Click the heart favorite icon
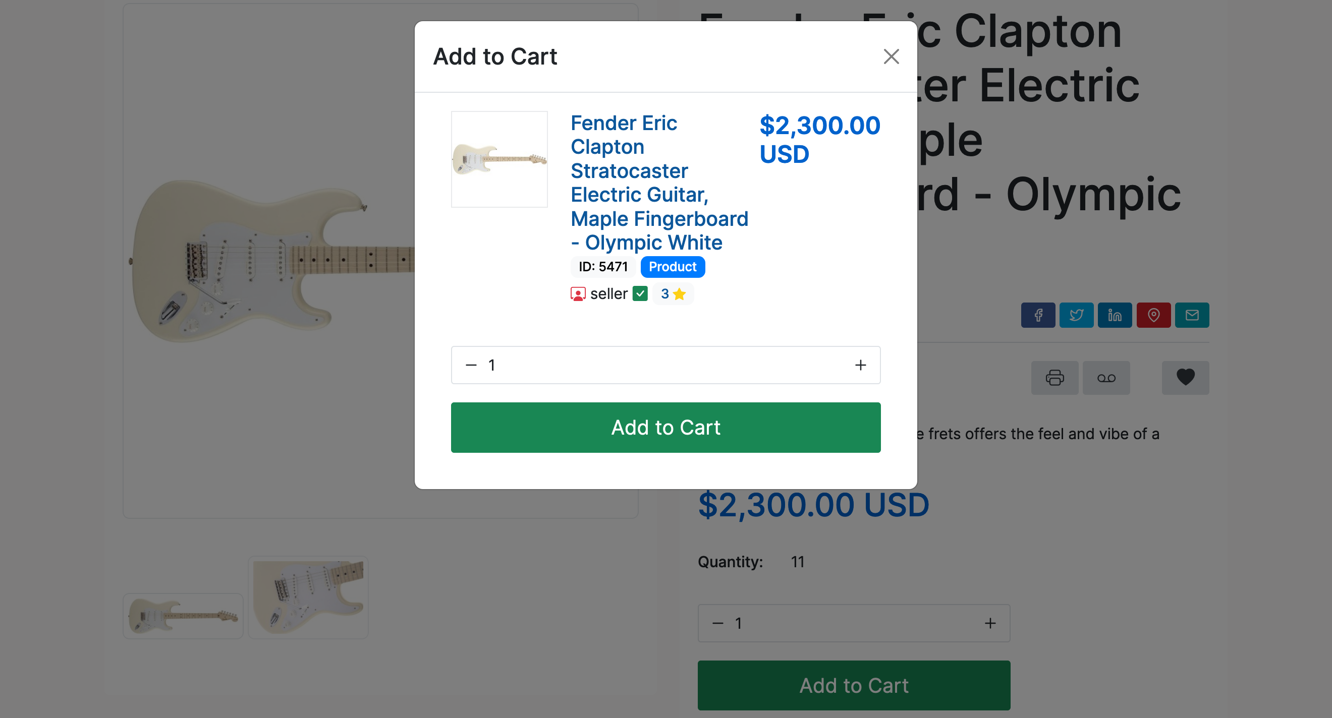Screen dimensions: 1332x718 pyautogui.click(x=1185, y=378)
